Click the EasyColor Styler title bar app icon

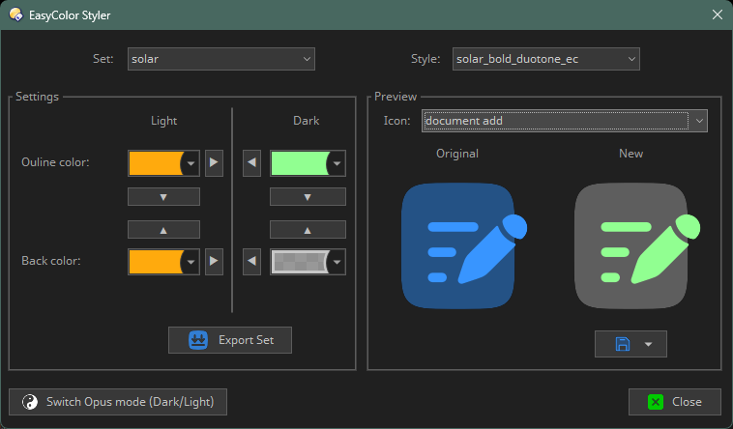[15, 14]
